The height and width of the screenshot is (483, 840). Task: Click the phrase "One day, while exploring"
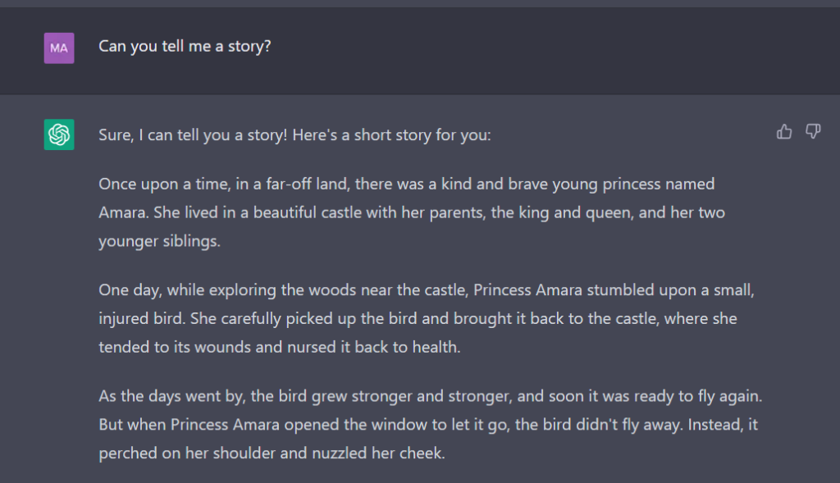pos(188,290)
